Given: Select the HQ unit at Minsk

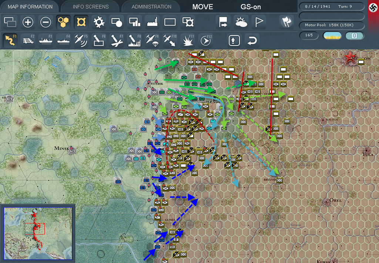Looking at the screenshot, I should tap(72, 151).
